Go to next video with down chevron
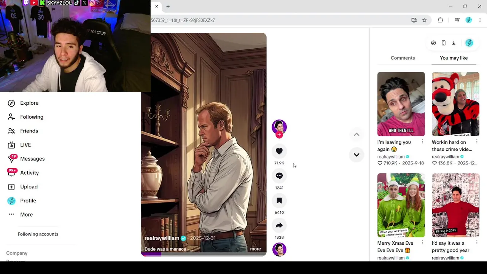This screenshot has height=274, width=487. tap(356, 155)
